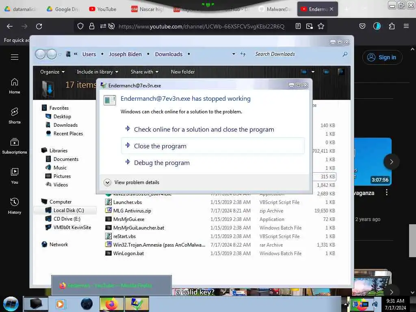Open Firefox hamburger application menu

tap(406, 26)
